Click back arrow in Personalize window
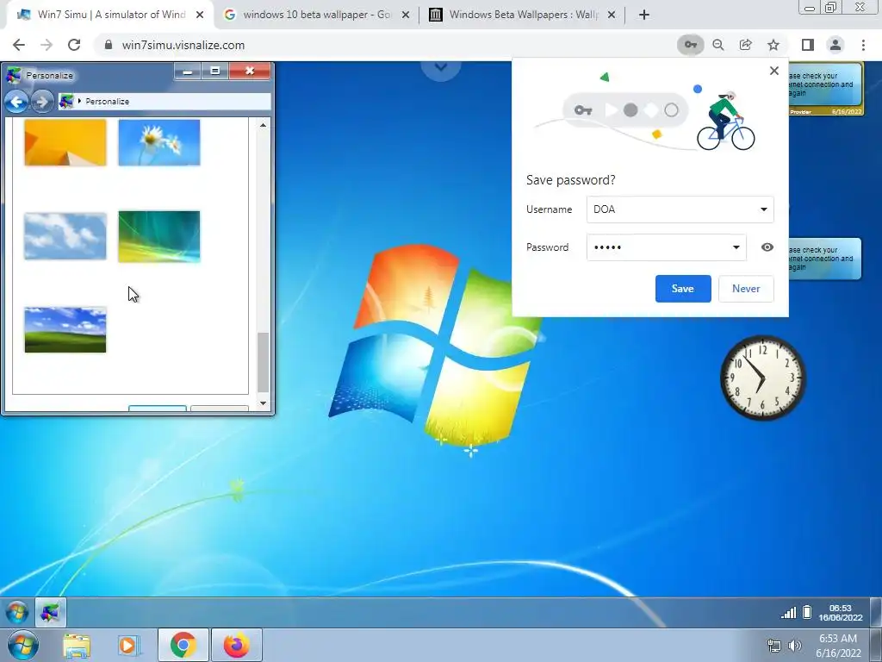The image size is (882, 662). (x=16, y=102)
